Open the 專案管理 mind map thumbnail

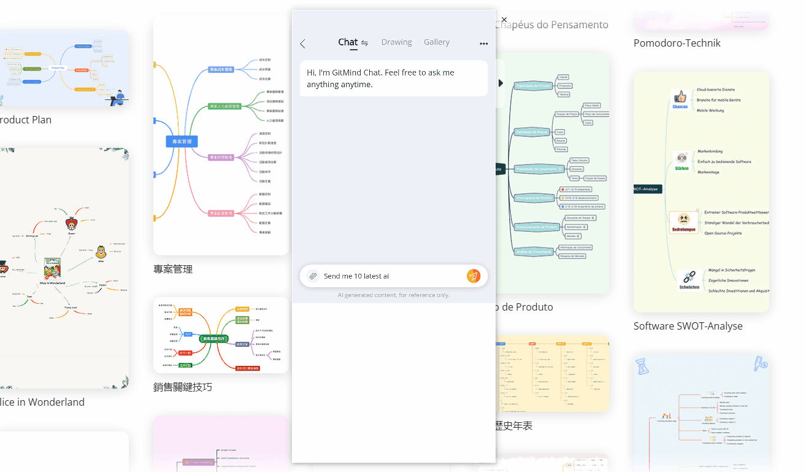point(221,135)
